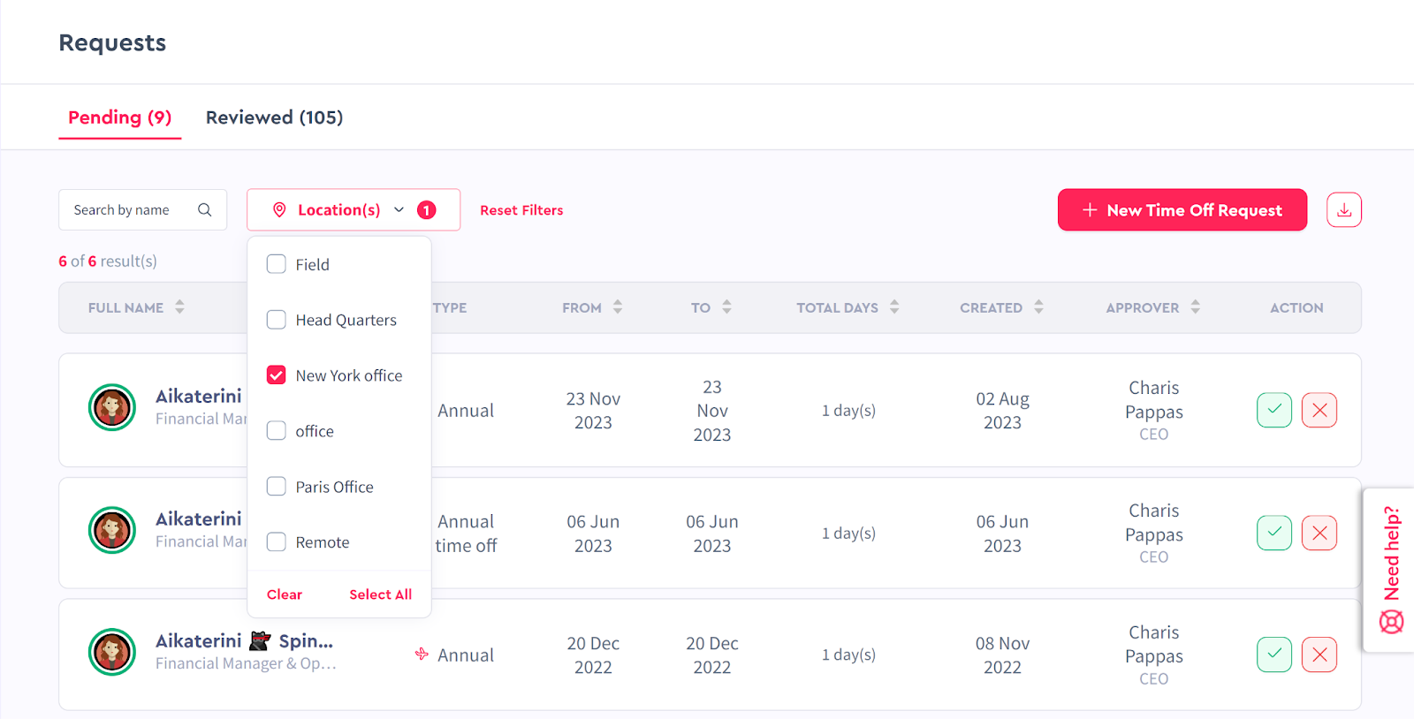Reject the 06 Jun 2023 request

pos(1319,533)
